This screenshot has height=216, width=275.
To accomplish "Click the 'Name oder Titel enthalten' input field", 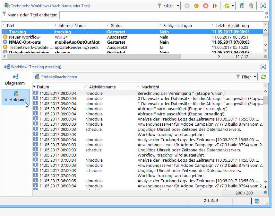I will 161,15.
